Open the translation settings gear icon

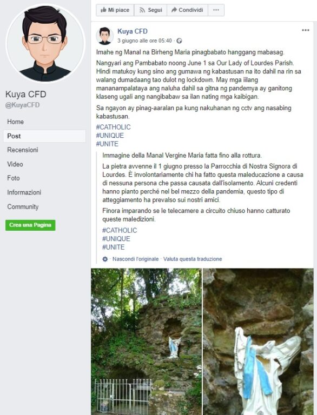105,259
